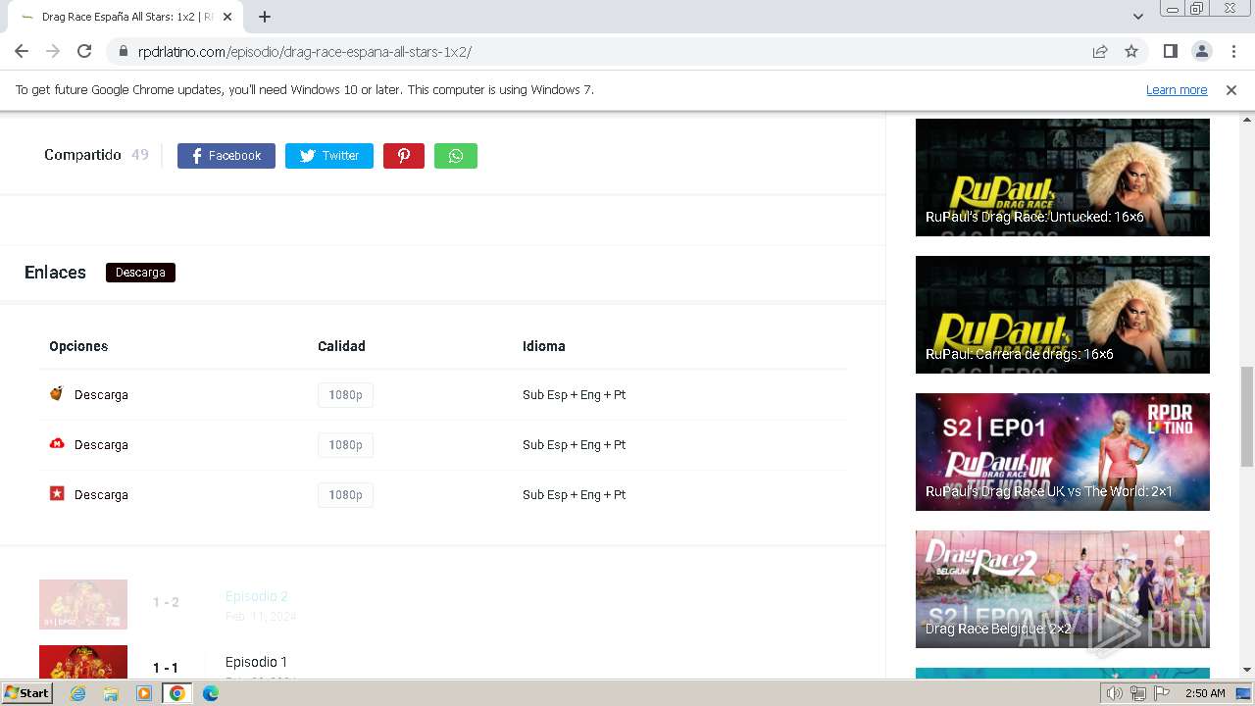The image size is (1255, 706).
Task: Click the Episodio 1 thumbnail image
Action: click(x=83, y=662)
